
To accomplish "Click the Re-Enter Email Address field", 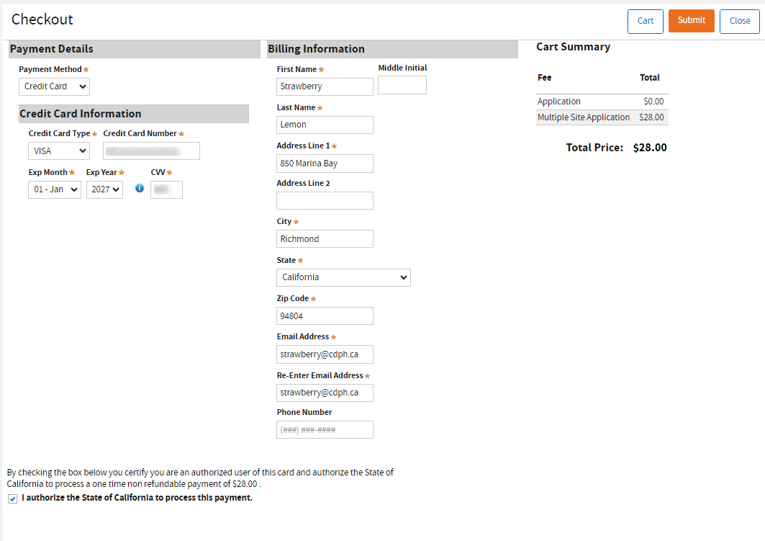I will 325,393.
